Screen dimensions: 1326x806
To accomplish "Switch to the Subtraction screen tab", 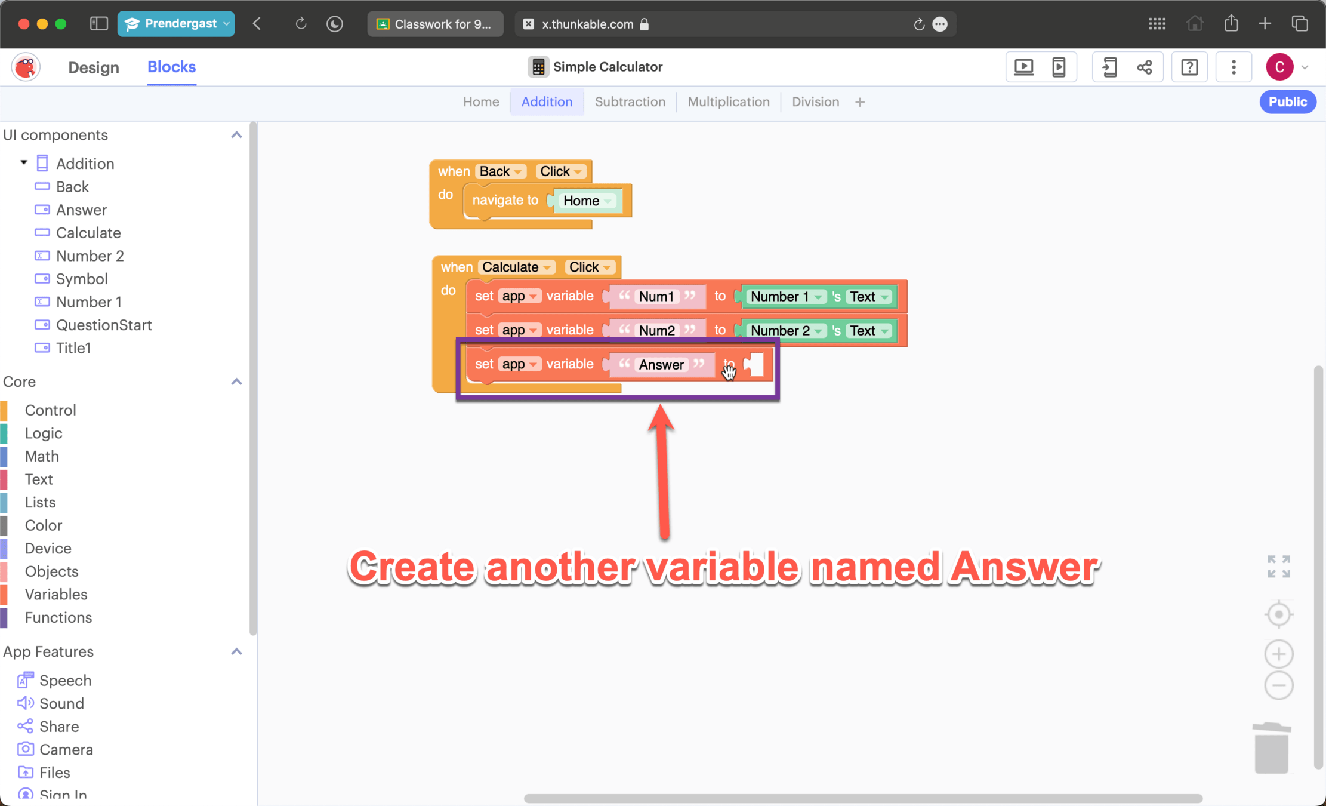I will click(630, 102).
